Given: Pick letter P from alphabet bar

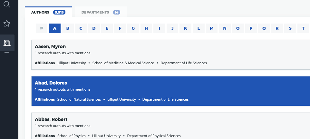Looking at the screenshot, I should [x=251, y=28].
